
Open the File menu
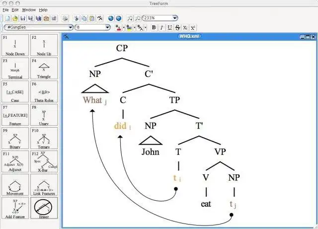(x=5, y=10)
